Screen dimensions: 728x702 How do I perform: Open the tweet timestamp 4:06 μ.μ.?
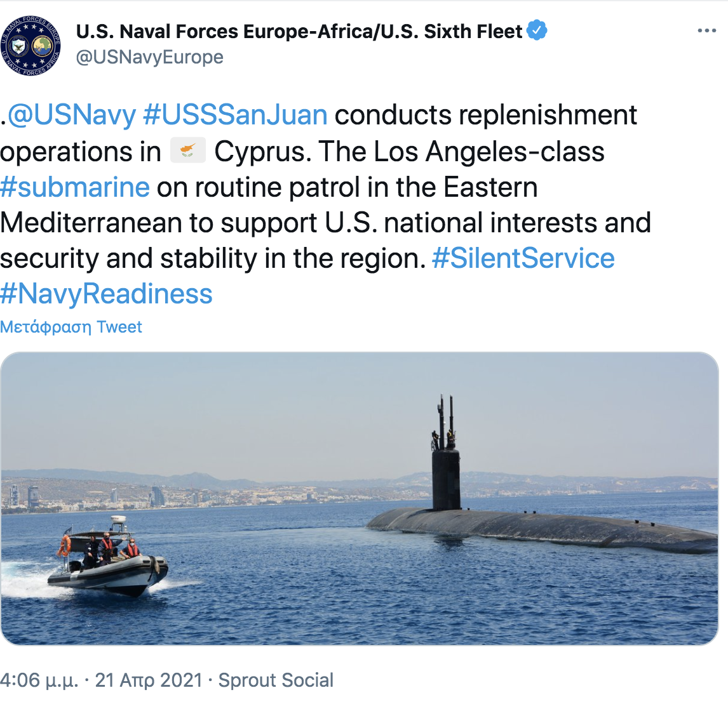point(39,680)
